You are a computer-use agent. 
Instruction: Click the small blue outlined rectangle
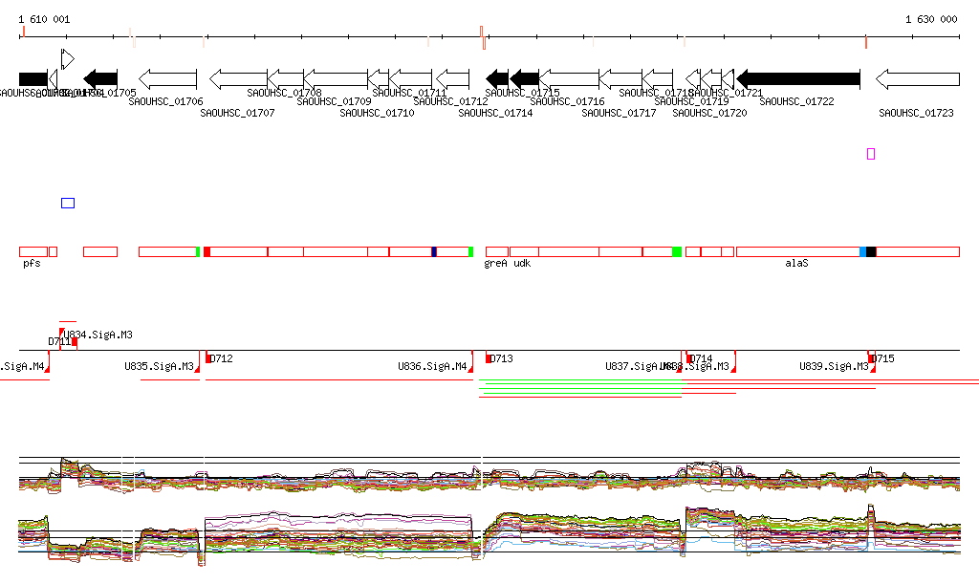(68, 203)
